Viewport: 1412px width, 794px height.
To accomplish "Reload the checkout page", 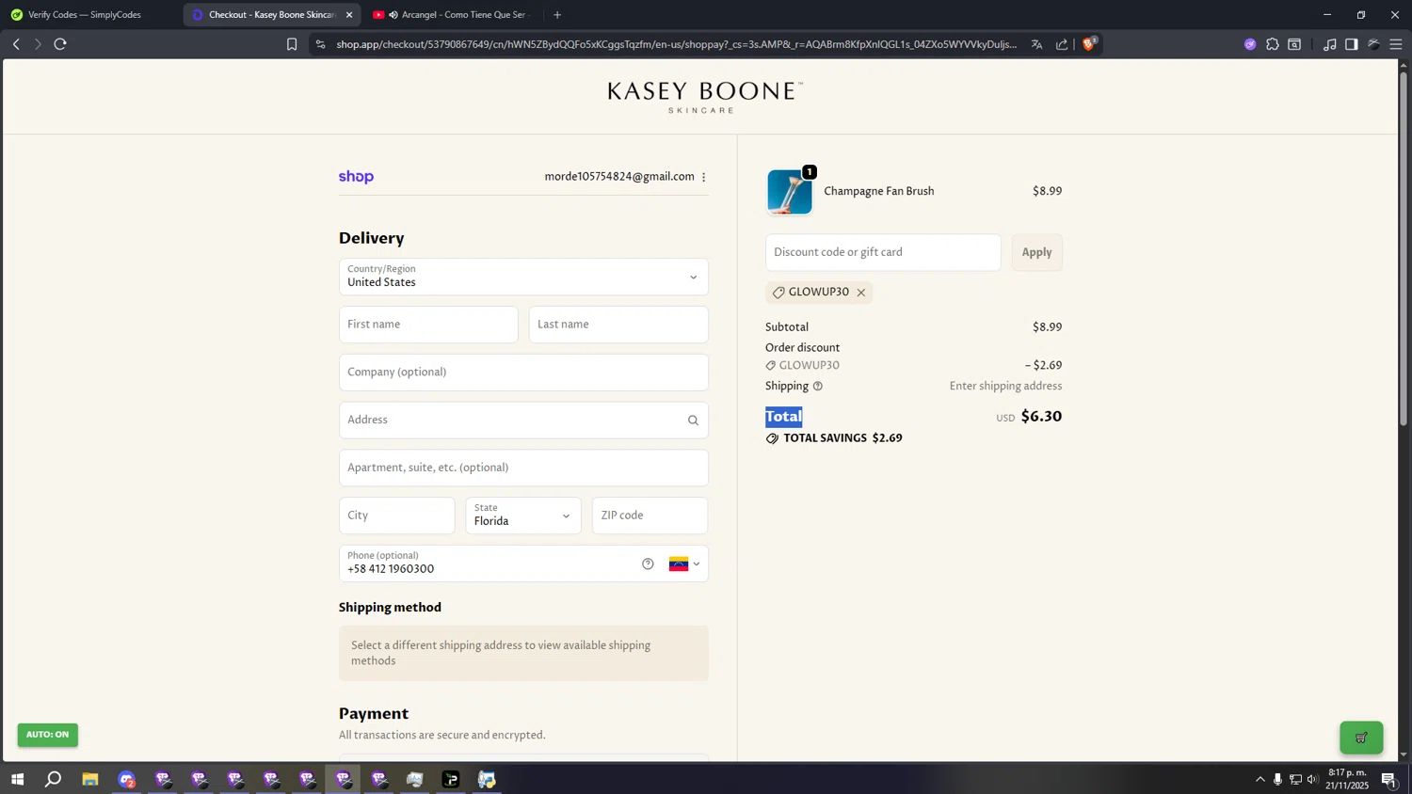I will pyautogui.click(x=60, y=44).
